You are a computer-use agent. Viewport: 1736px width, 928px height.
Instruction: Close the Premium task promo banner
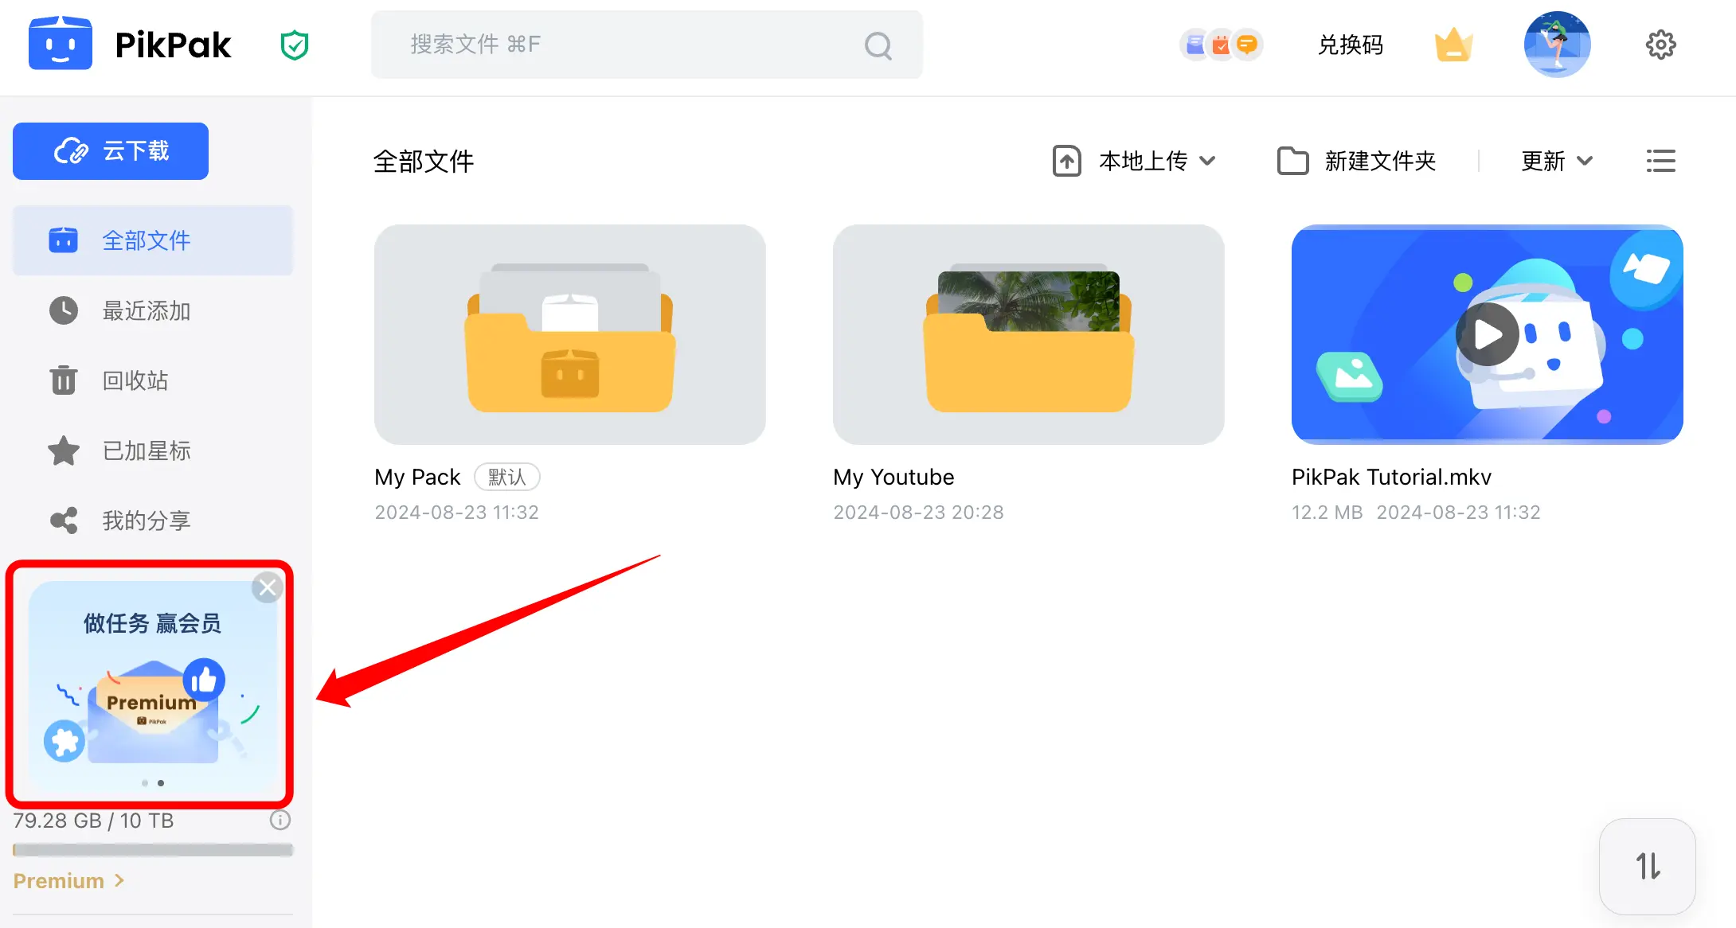pos(268,587)
